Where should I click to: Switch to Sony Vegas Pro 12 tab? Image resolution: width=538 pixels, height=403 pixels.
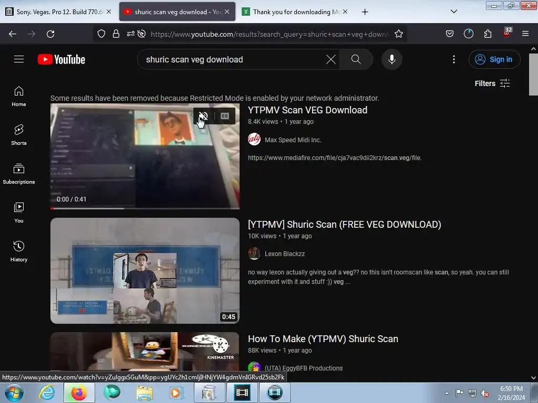pos(59,12)
